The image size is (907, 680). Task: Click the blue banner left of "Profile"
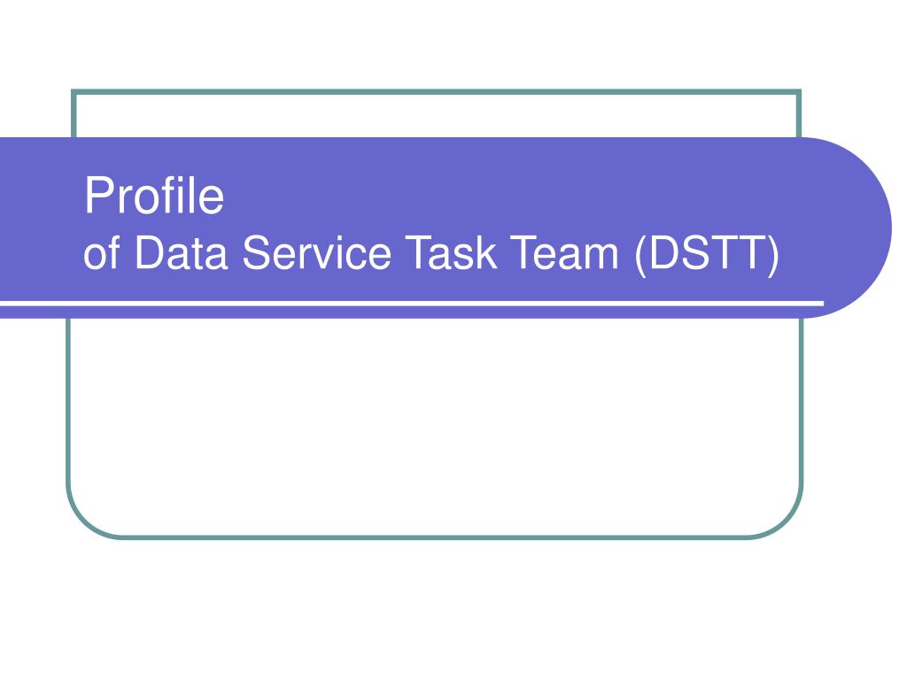41,197
